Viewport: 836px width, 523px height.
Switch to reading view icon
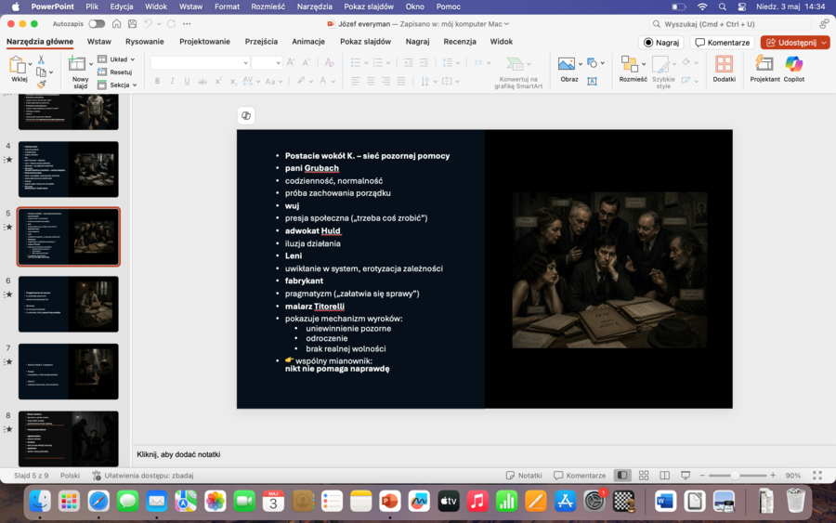(664, 475)
